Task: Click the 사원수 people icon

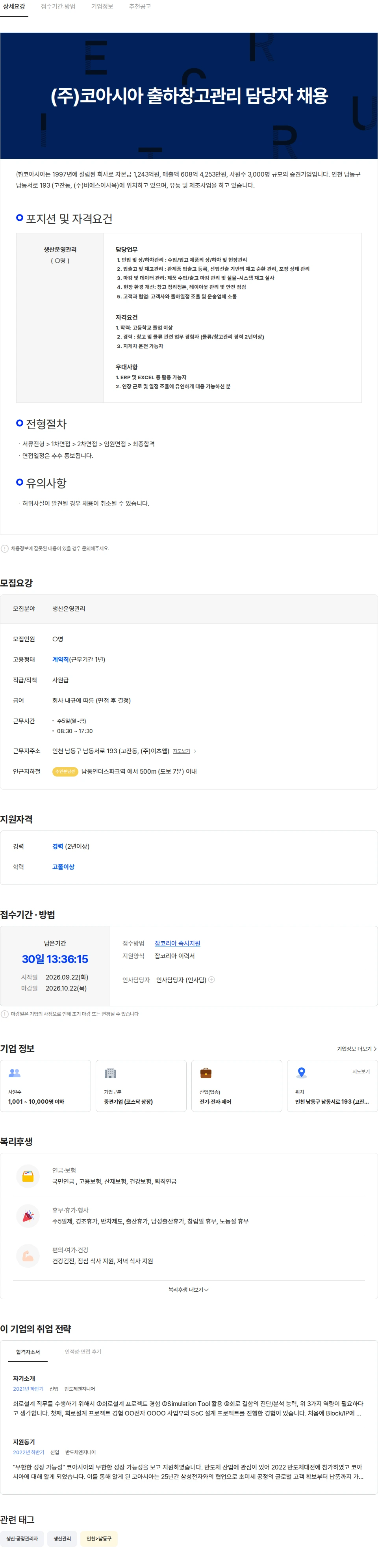Action: click(15, 1073)
